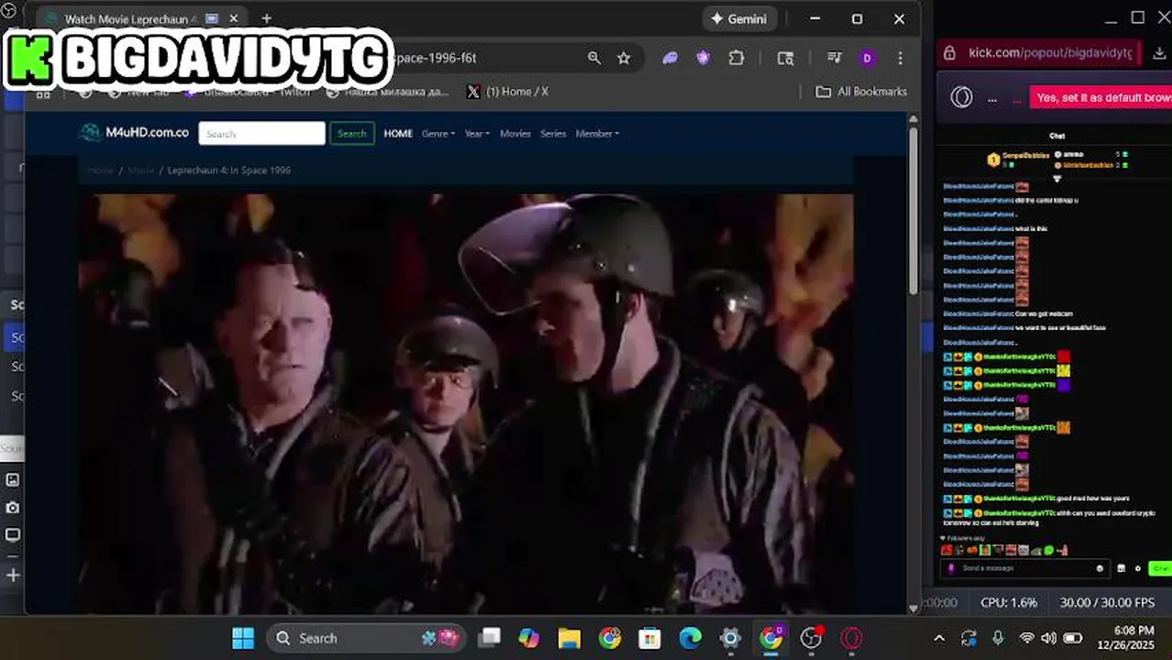Open the purple chat bubble extension icon

pyautogui.click(x=670, y=58)
